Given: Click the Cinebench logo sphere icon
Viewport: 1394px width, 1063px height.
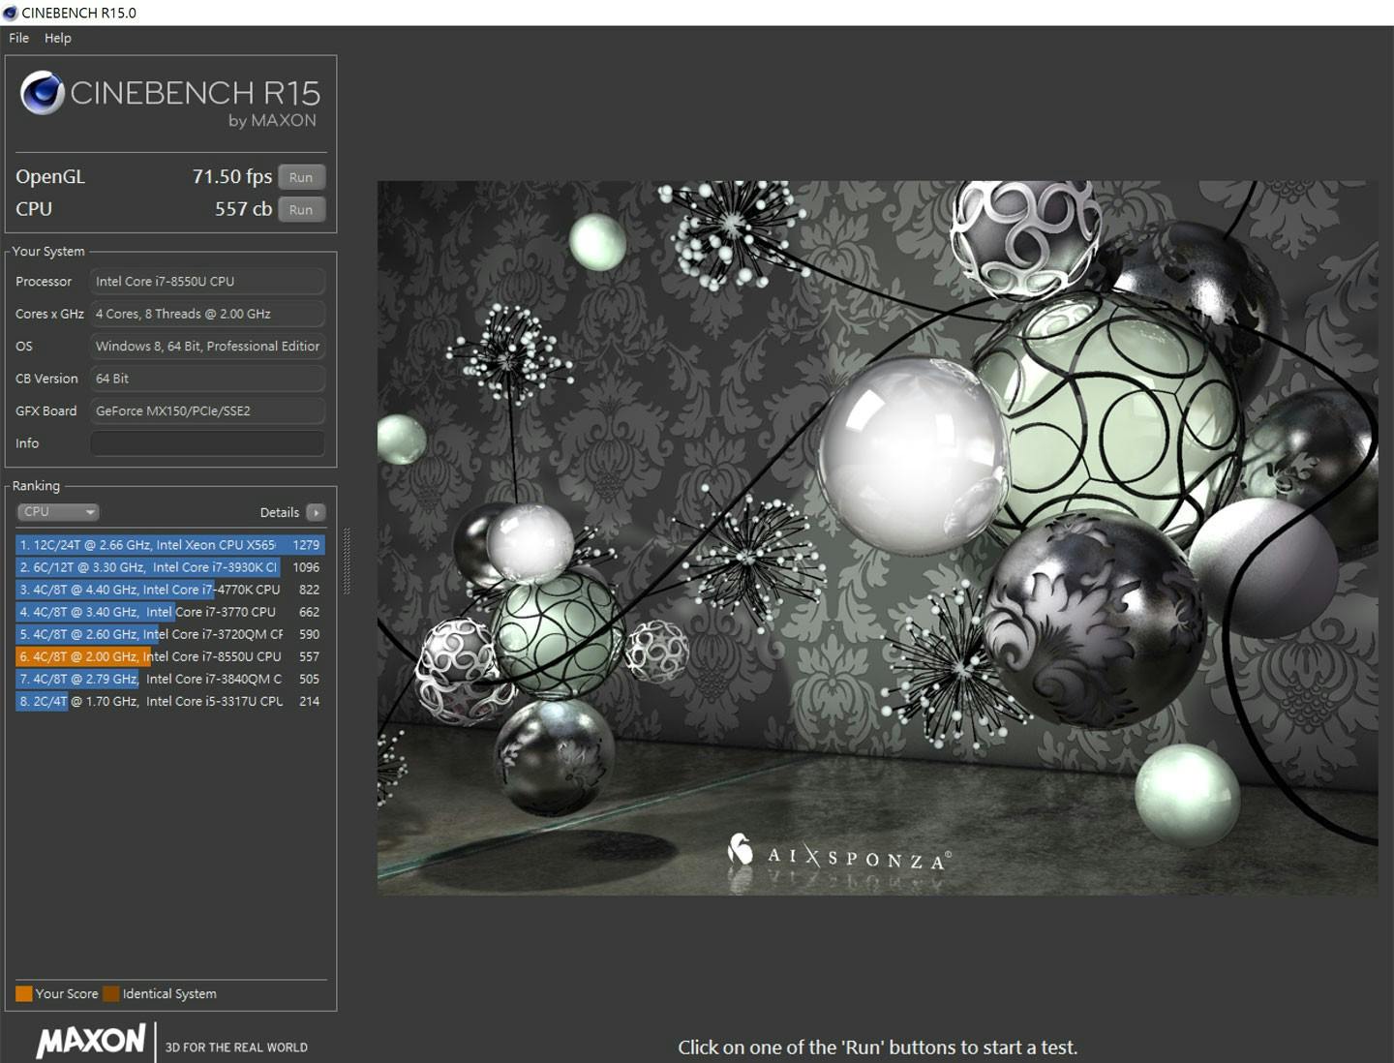Looking at the screenshot, I should point(43,94).
